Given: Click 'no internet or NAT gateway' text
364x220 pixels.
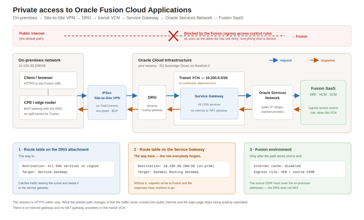Looking at the screenshot, I should [x=209, y=110].
